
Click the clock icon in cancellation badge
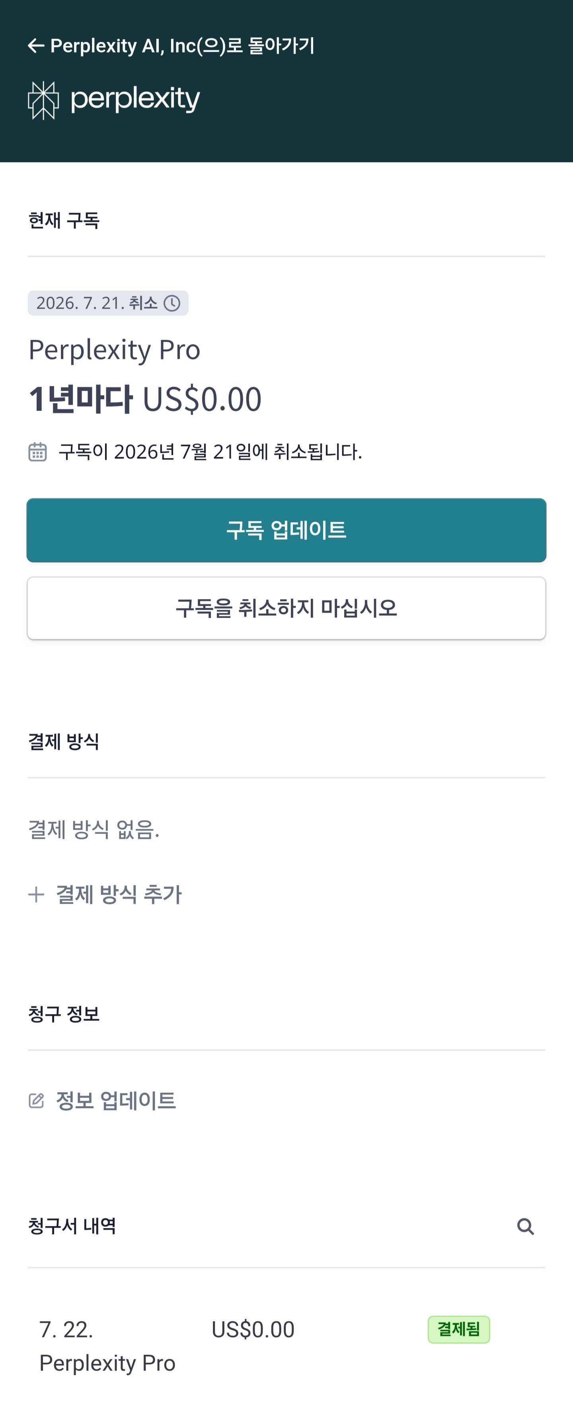click(x=172, y=303)
